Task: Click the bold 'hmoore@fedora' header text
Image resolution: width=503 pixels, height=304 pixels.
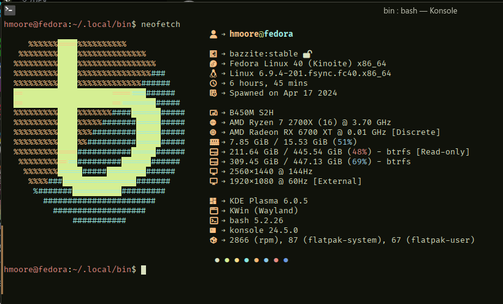Action: (261, 34)
